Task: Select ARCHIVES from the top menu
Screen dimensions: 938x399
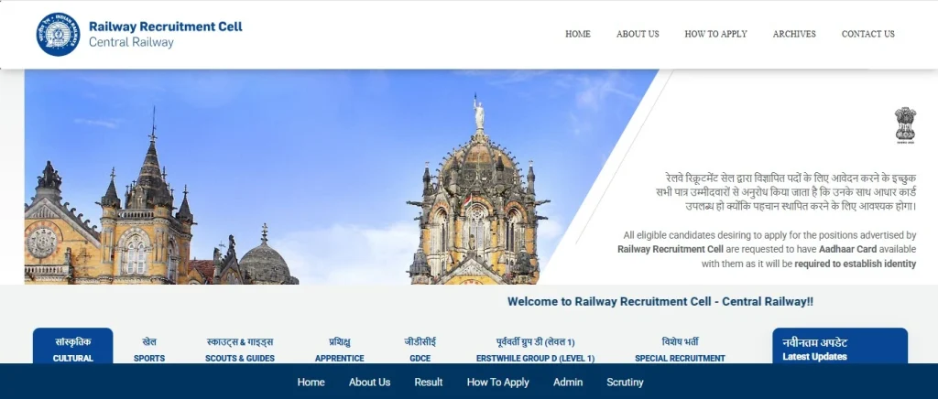Action: coord(794,34)
